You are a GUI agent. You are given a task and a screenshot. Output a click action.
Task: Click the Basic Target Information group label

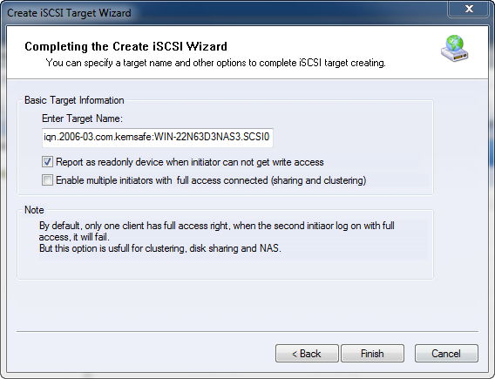tap(74, 100)
